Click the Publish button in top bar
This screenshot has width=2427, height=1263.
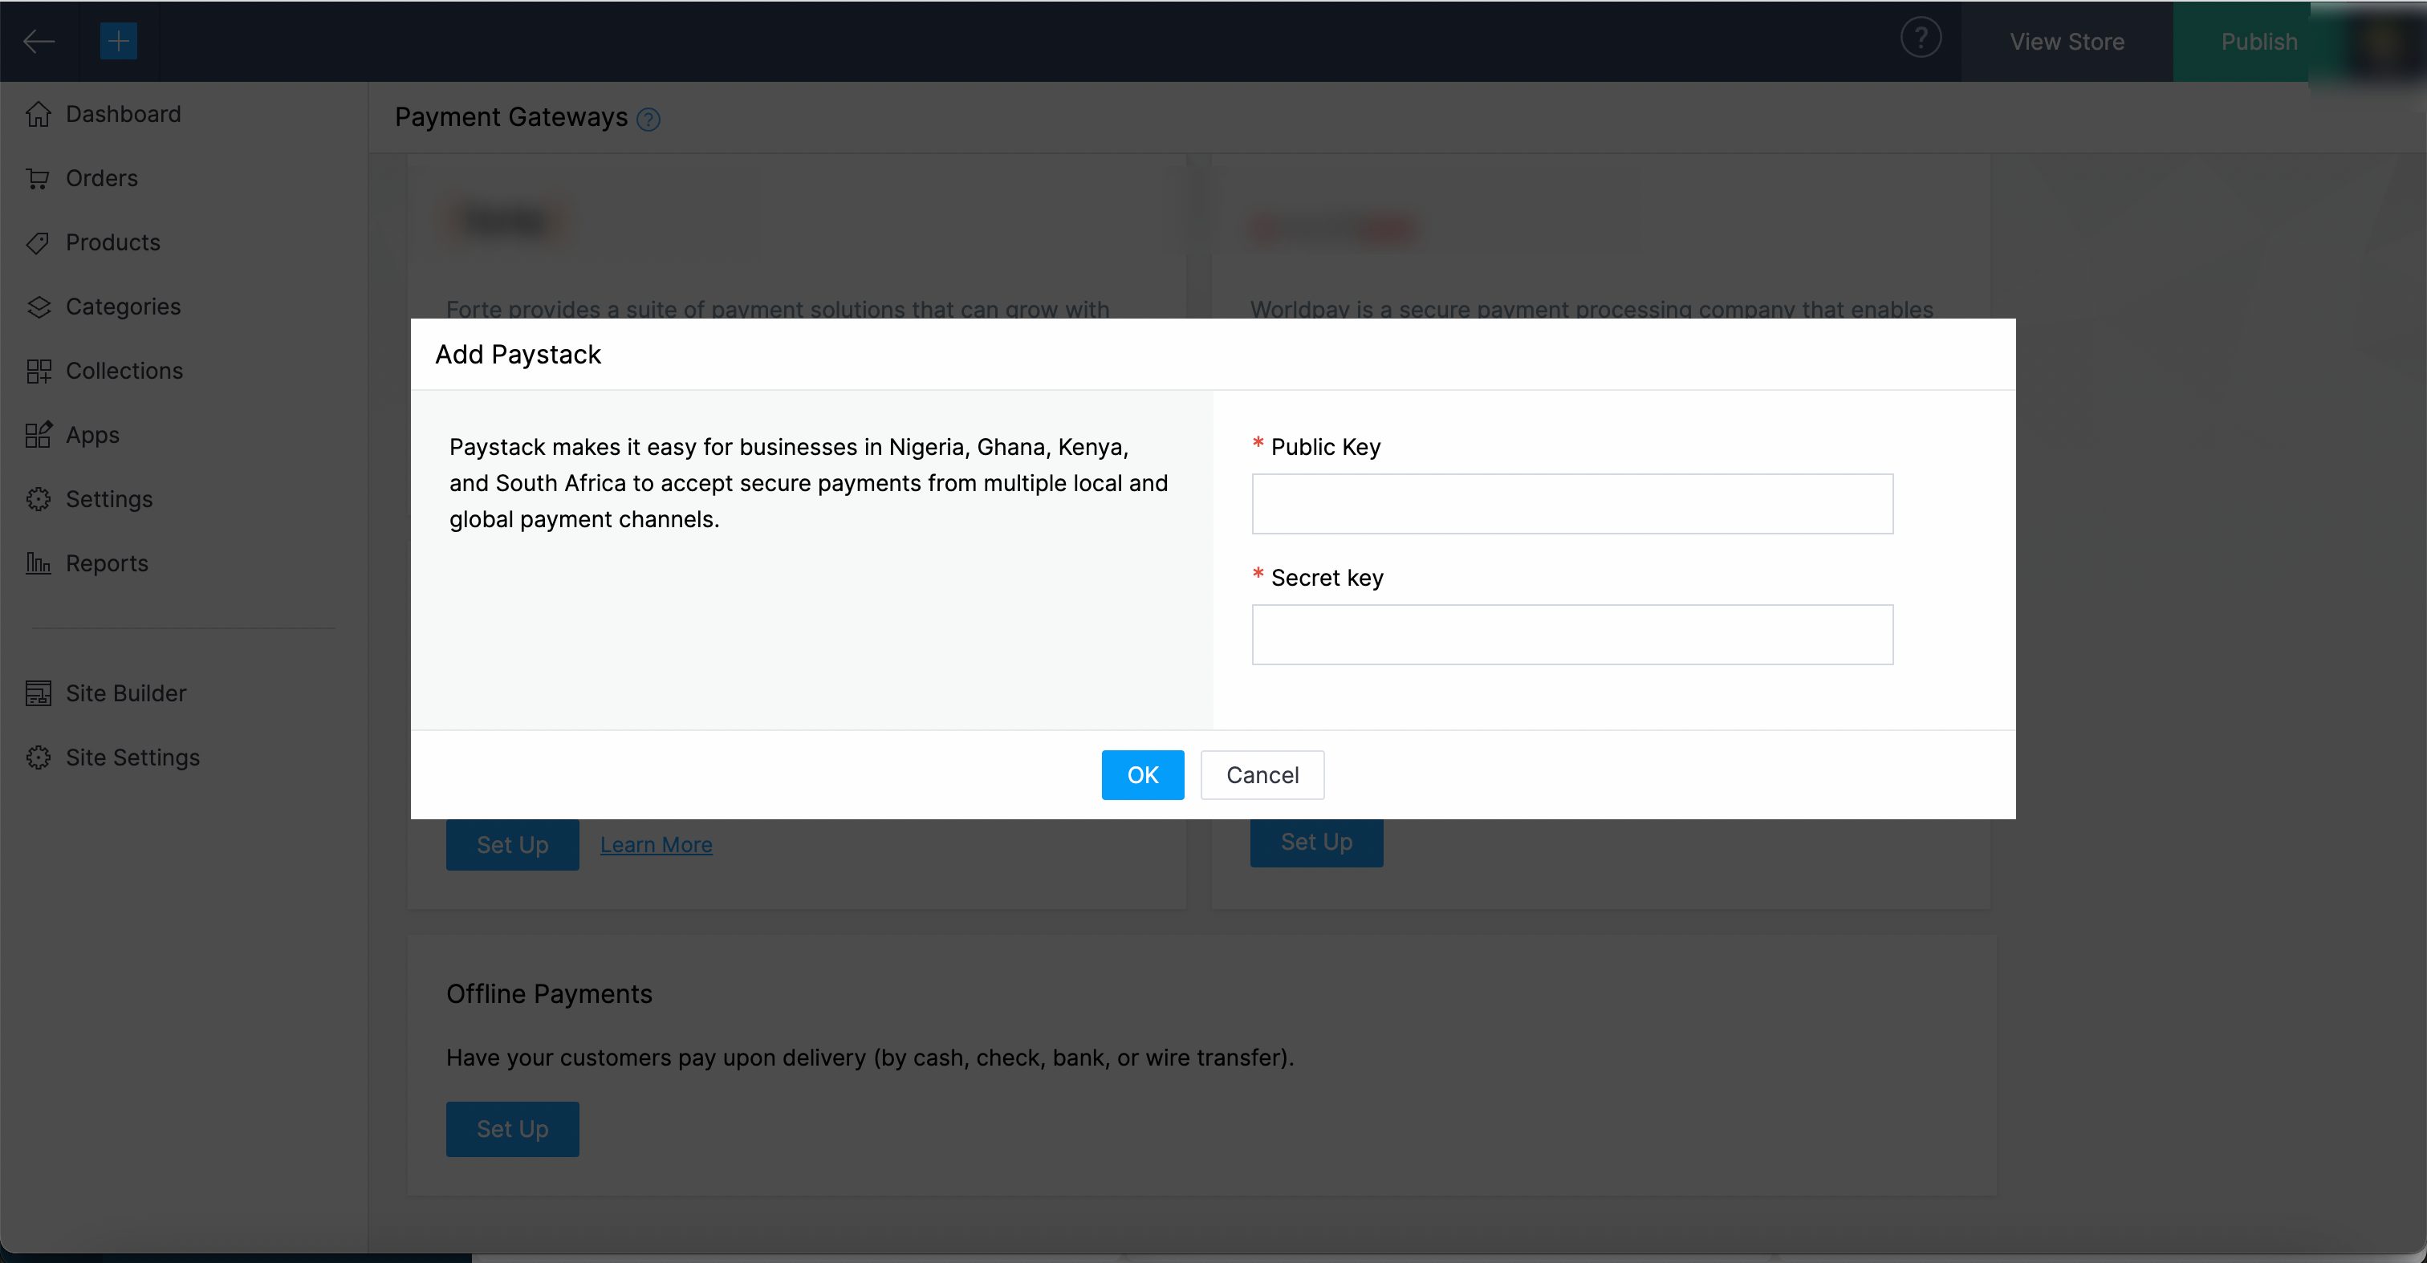point(2258,40)
